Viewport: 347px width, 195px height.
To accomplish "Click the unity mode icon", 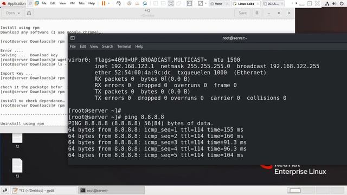I will 178,3.
